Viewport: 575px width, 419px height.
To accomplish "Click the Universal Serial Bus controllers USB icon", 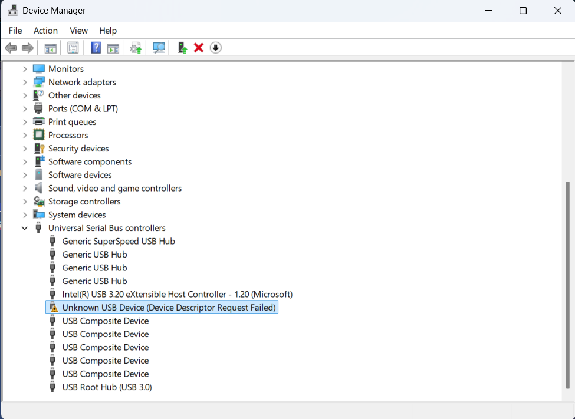I will pos(38,227).
